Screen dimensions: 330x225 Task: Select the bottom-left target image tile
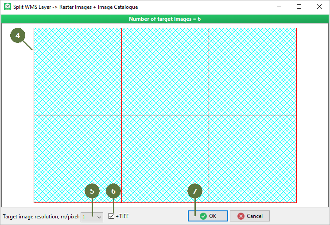coord(78,159)
